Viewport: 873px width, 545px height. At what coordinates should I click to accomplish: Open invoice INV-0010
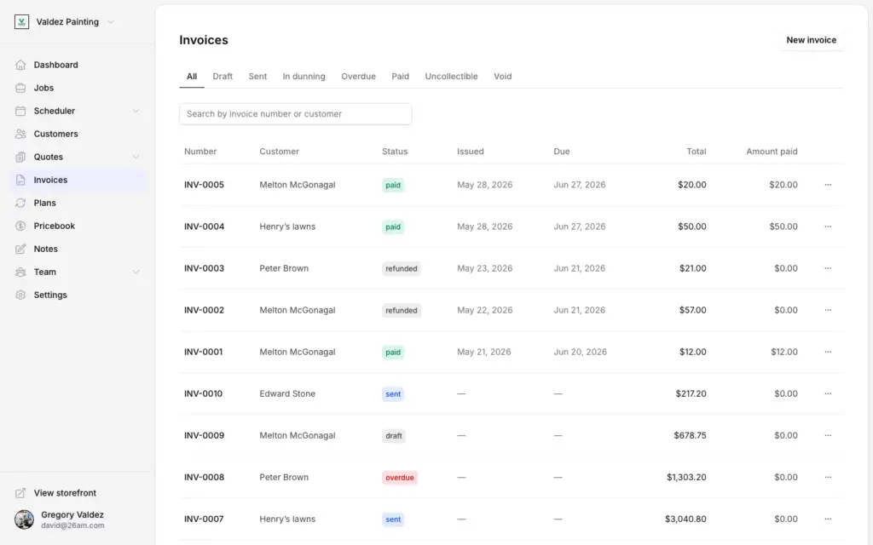point(203,393)
